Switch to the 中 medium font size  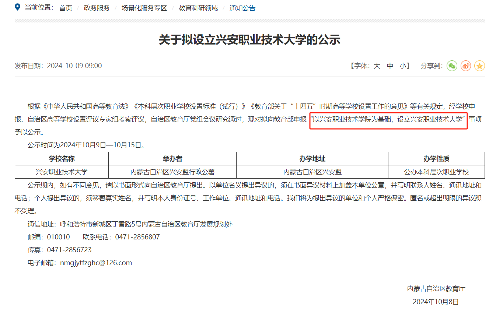(390, 66)
